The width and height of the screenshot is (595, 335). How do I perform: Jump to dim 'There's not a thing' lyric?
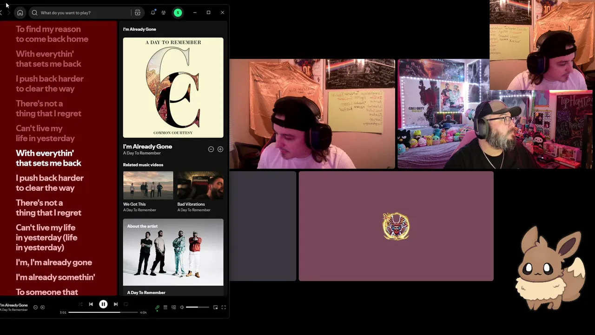tap(48, 108)
